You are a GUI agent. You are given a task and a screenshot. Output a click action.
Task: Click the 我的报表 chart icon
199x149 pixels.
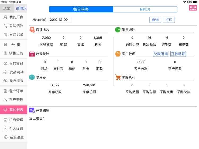(x=5, y=109)
